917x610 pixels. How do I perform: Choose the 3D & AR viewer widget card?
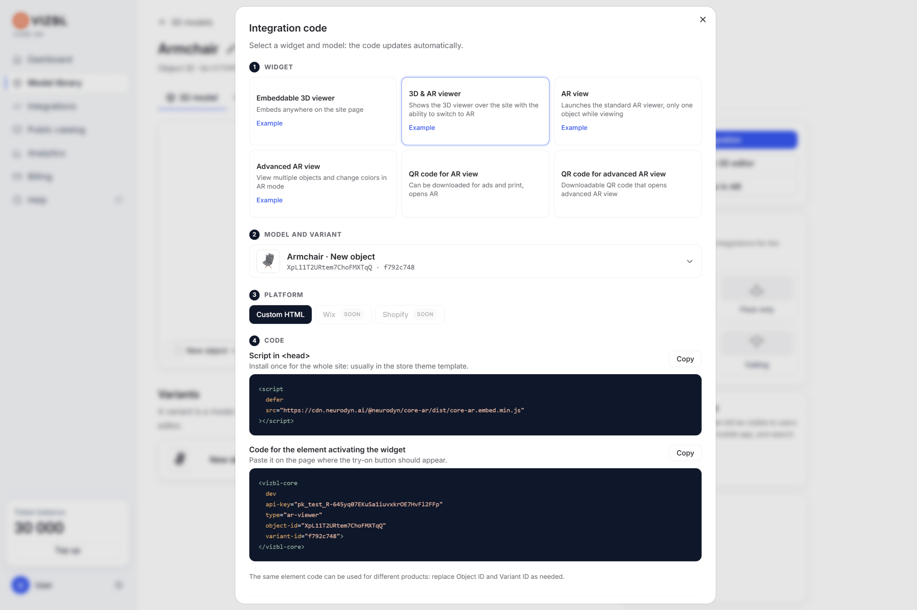point(475,111)
